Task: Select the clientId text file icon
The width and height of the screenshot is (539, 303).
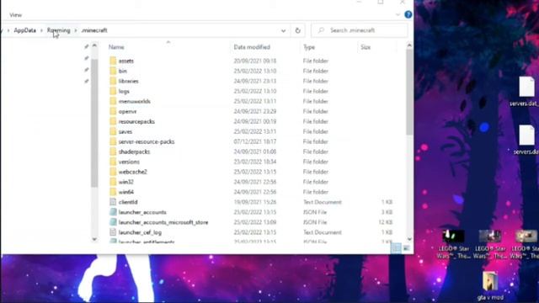Action: click(113, 202)
